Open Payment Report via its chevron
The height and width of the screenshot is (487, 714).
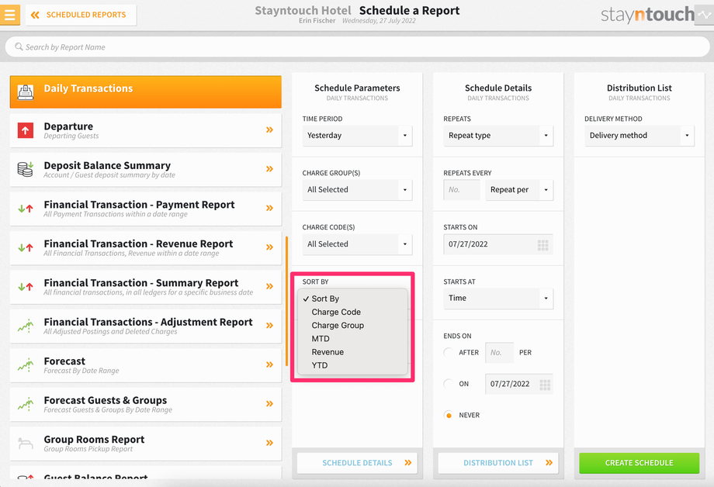point(269,208)
